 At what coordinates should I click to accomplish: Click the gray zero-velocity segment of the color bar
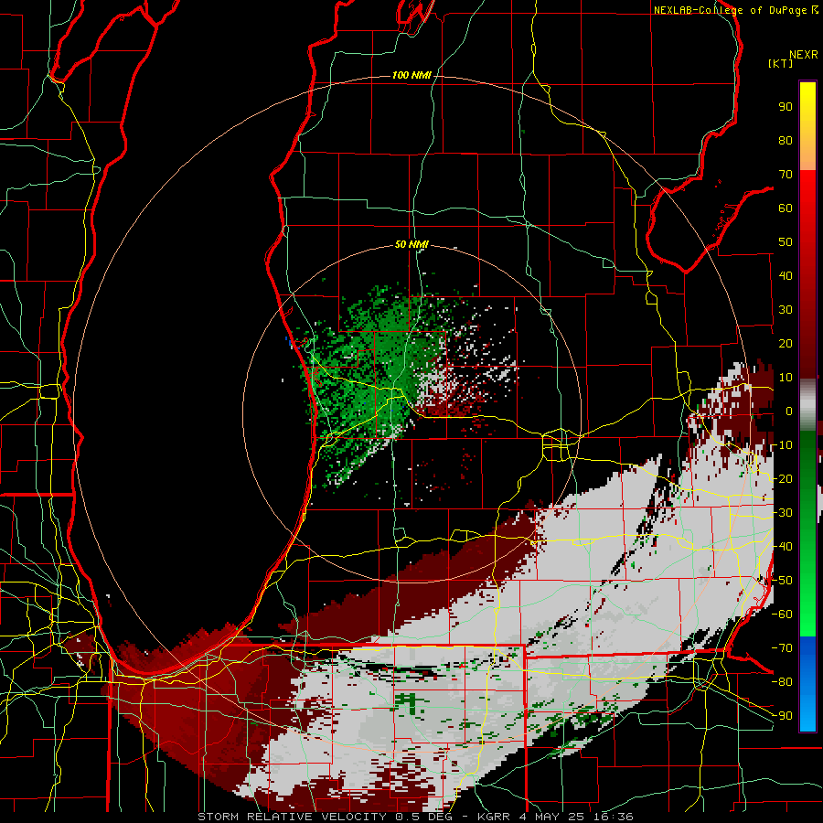[x=807, y=405]
